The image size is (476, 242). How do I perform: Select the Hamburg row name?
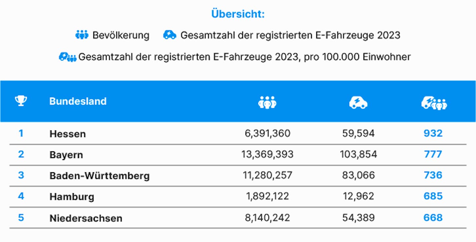pyautogui.click(x=72, y=197)
